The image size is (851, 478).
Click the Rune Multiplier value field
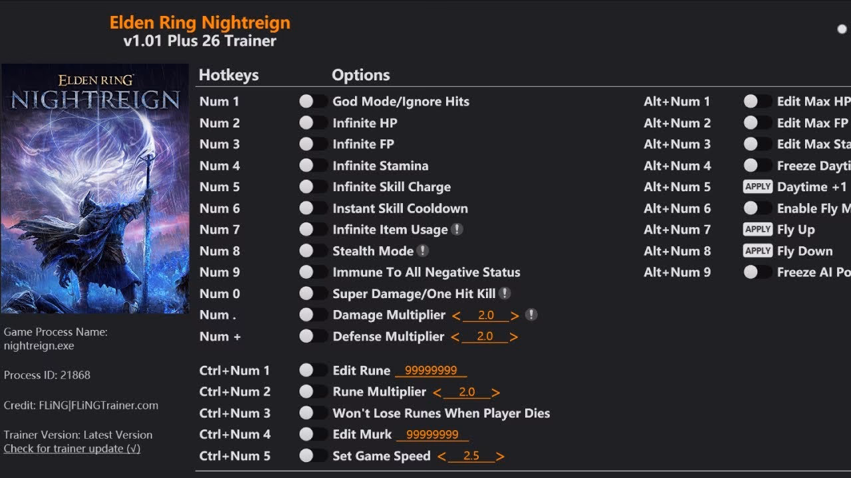(467, 392)
